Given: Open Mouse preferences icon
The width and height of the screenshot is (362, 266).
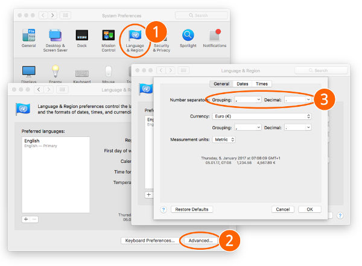Looking at the screenshot, I should (x=109, y=71).
